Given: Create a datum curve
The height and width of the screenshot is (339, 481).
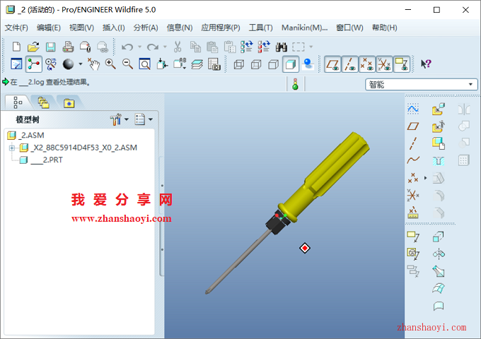Looking at the screenshot, I should coord(413,160).
